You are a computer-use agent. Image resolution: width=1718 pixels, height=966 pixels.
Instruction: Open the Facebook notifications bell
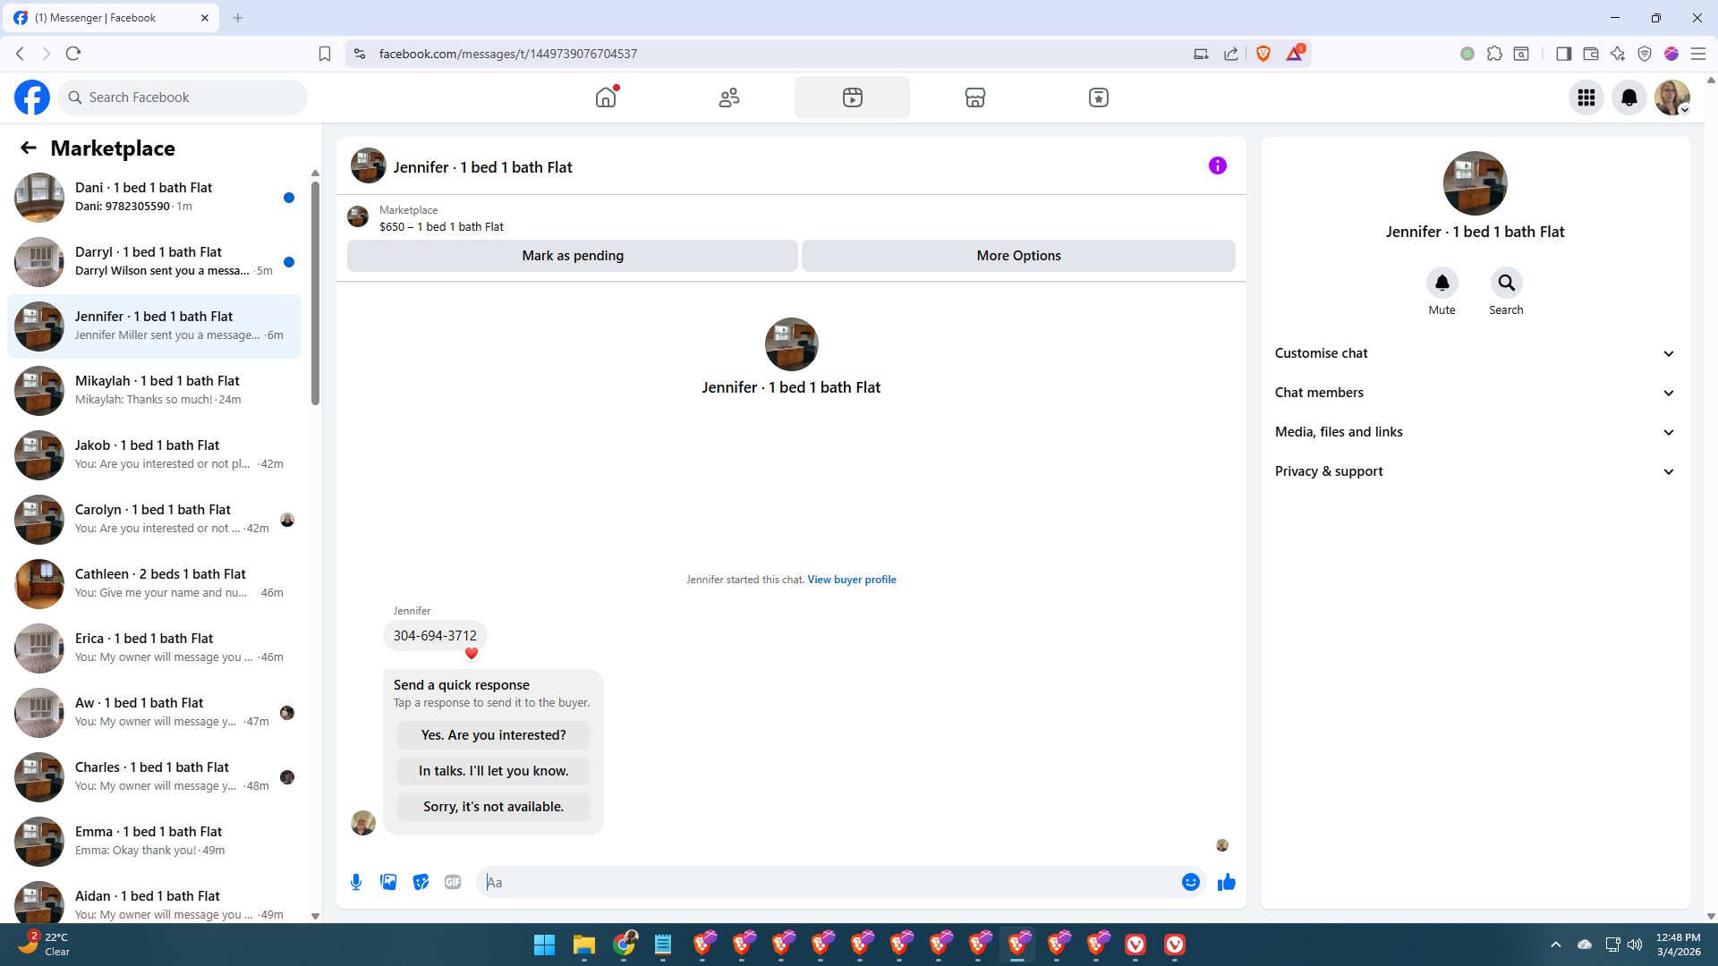(x=1629, y=97)
